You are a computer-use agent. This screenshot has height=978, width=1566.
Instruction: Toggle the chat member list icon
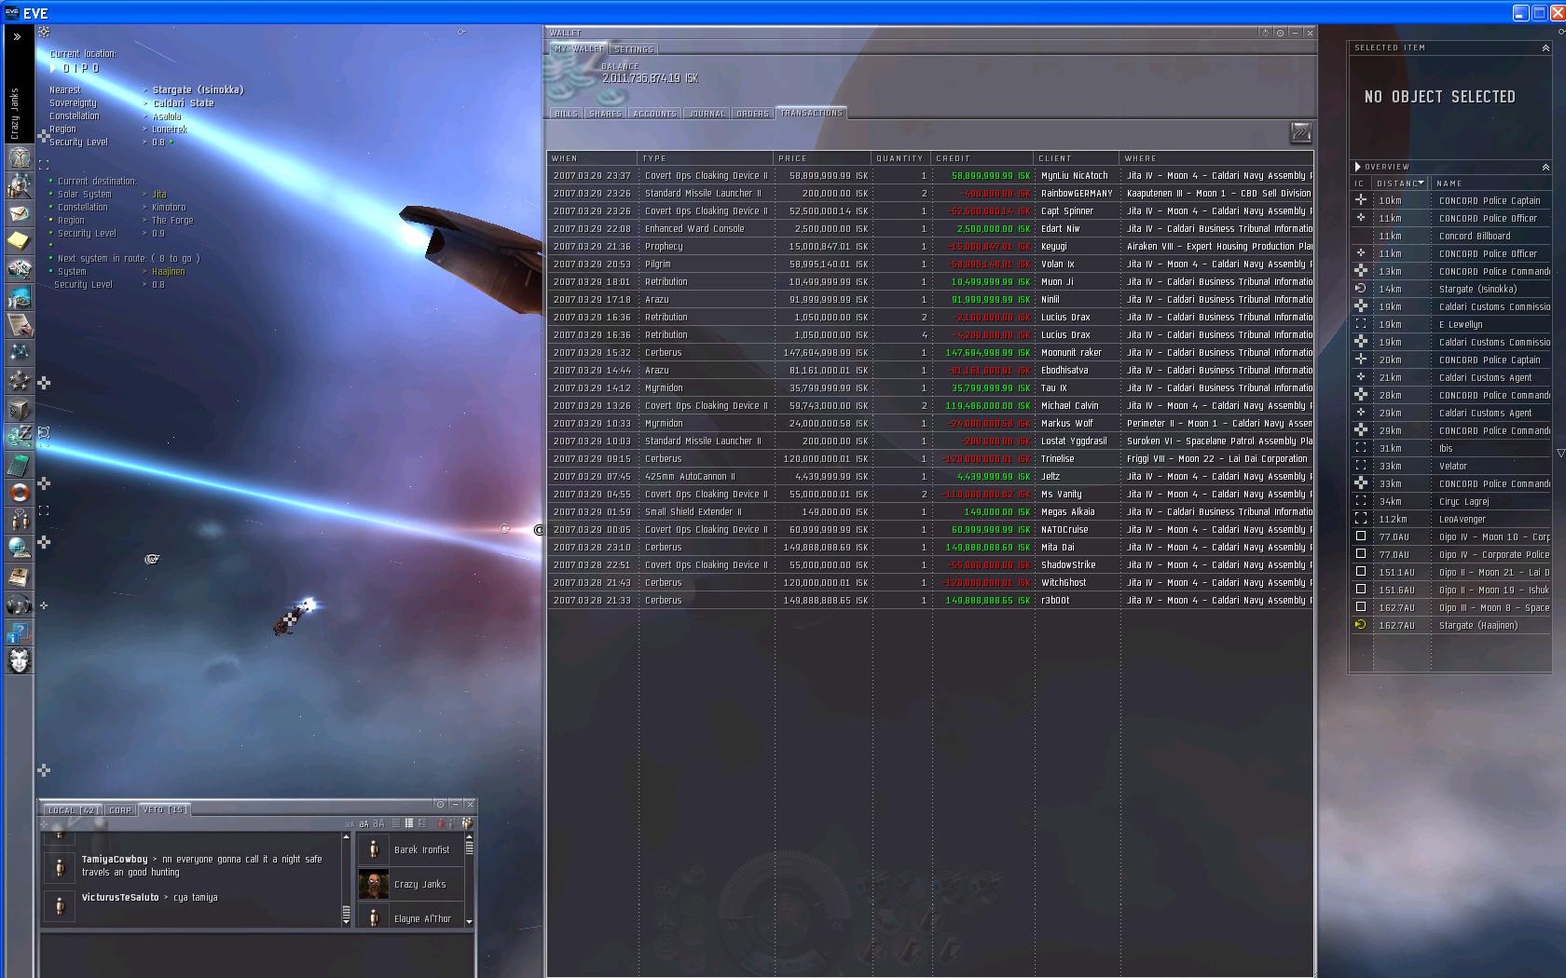point(467,823)
